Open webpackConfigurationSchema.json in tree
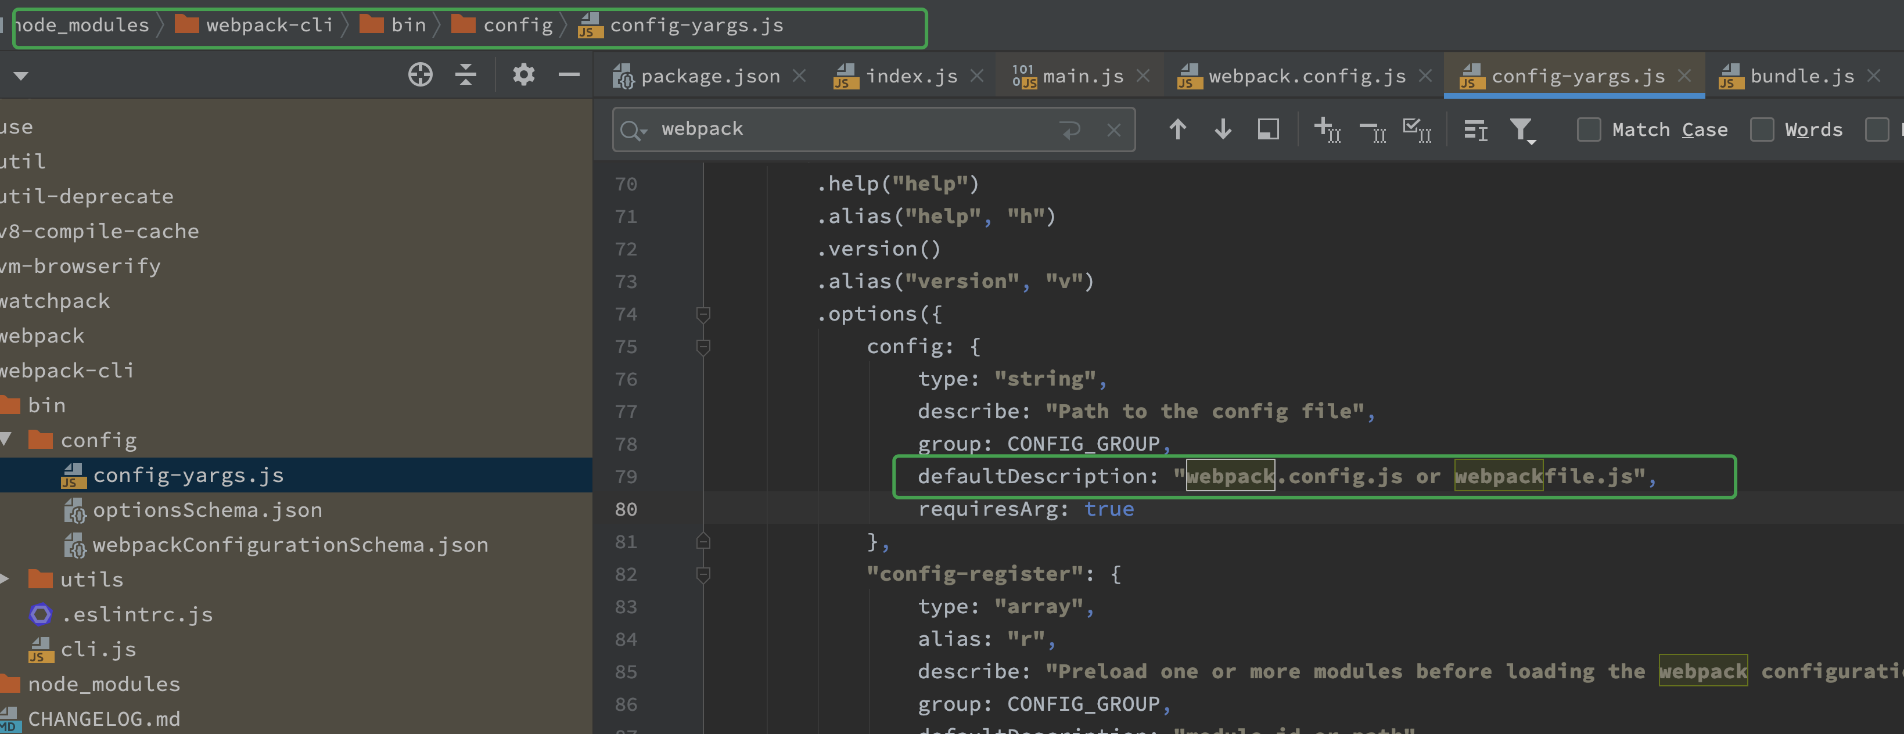Screen dimensions: 1904x734 click(276, 545)
